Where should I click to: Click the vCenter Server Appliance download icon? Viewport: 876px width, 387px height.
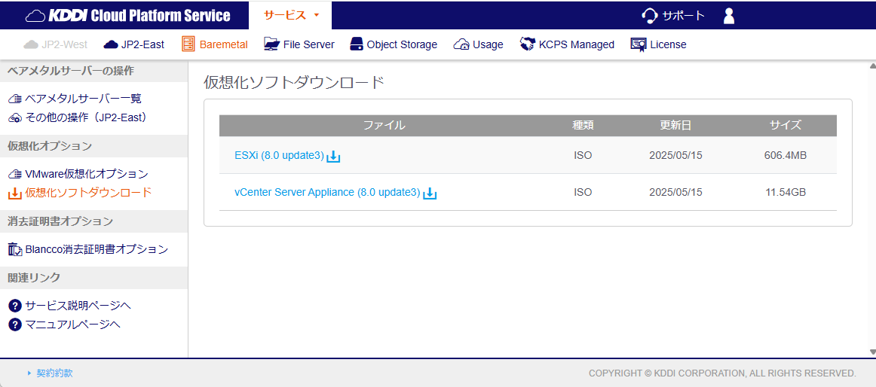pos(430,193)
